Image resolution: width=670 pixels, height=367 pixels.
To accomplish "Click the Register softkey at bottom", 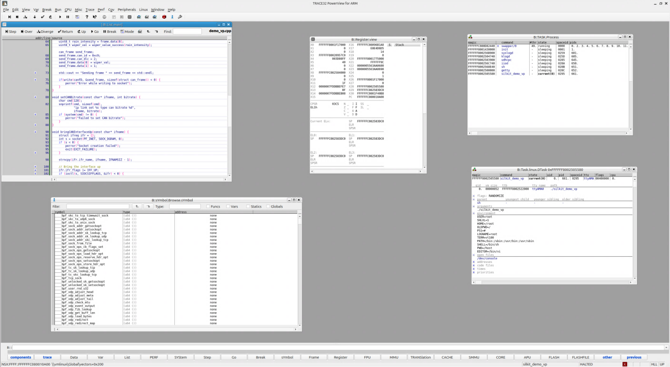I will point(340,358).
